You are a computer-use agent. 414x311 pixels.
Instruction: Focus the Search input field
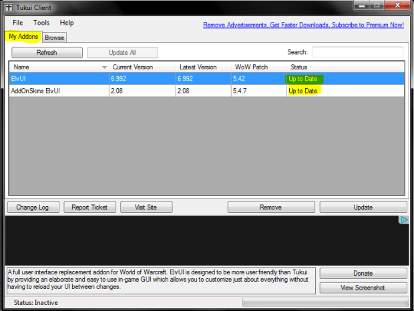pyautogui.click(x=357, y=52)
